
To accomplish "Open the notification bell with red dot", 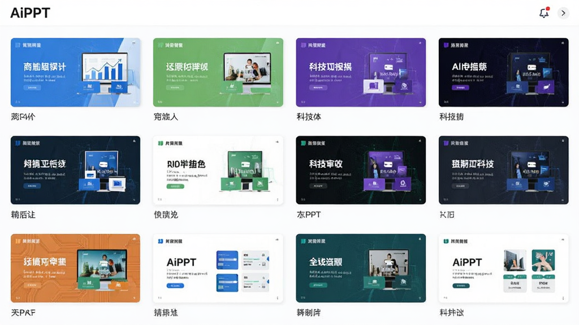I will pos(545,13).
